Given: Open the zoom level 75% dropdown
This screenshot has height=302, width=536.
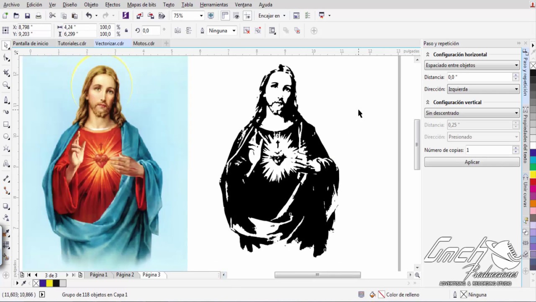Looking at the screenshot, I should point(201,16).
